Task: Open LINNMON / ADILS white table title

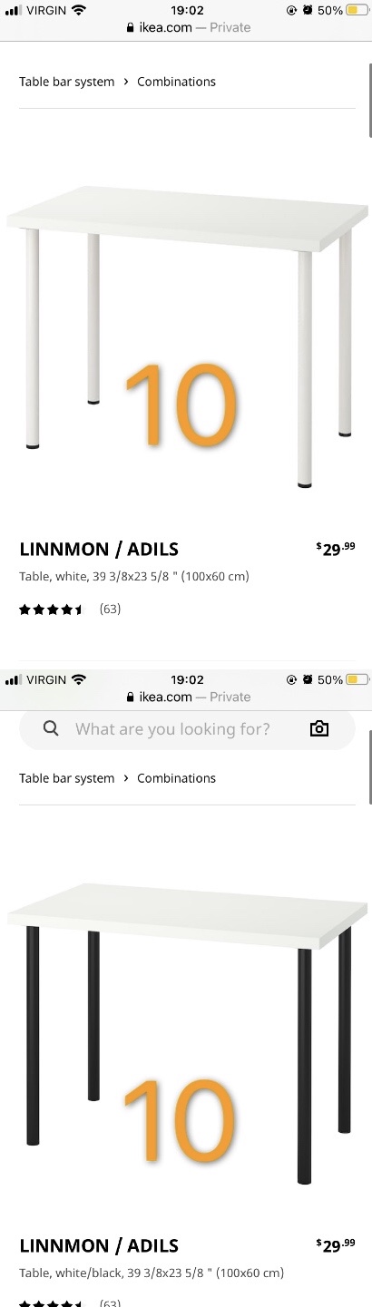Action: click(x=99, y=549)
